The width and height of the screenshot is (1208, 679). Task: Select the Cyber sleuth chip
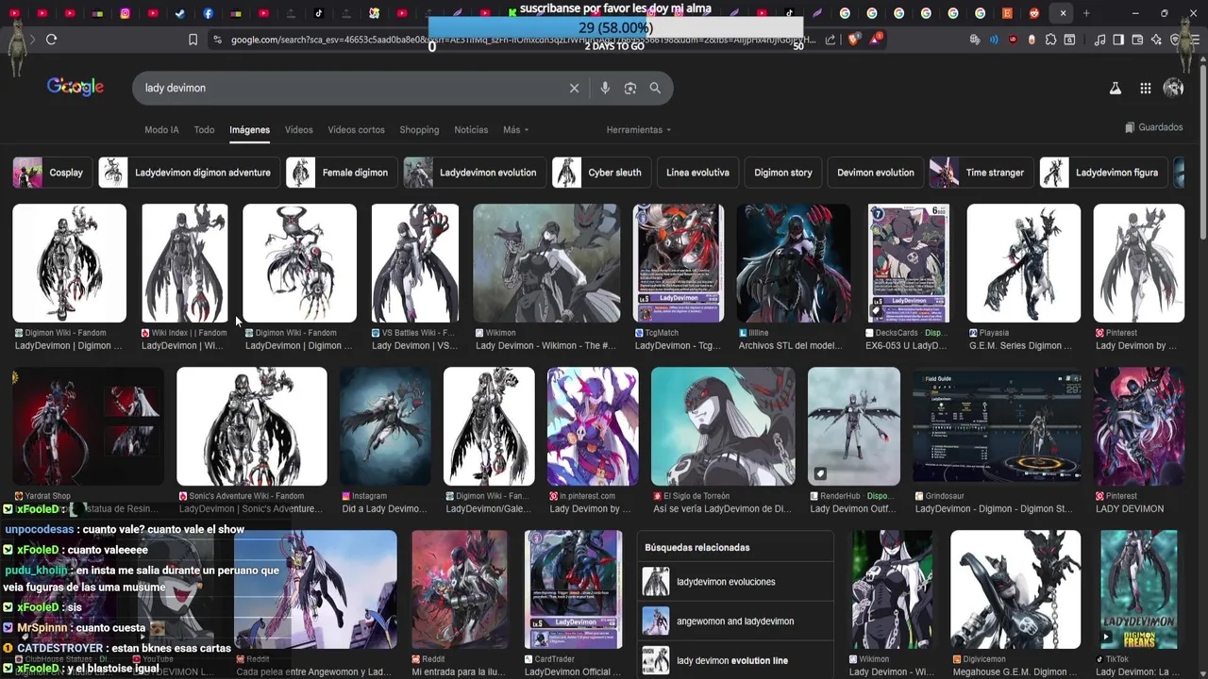600,173
